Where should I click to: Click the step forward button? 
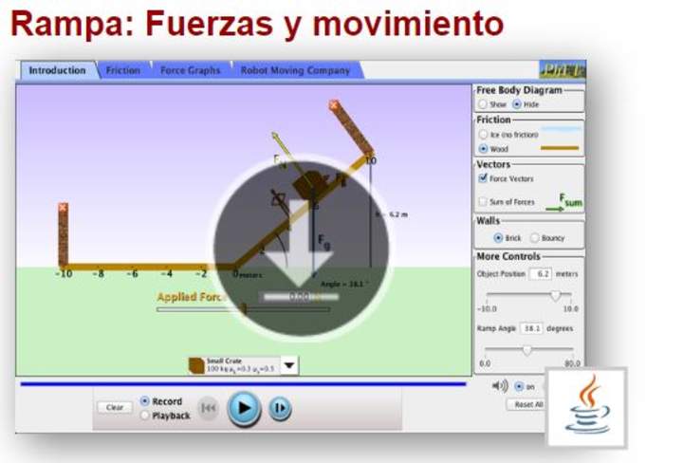(x=279, y=408)
